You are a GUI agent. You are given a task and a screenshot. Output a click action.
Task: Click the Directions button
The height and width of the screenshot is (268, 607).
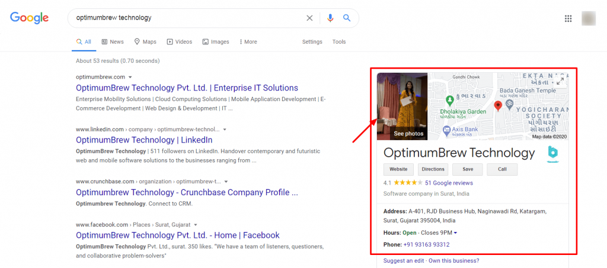pyautogui.click(x=433, y=169)
